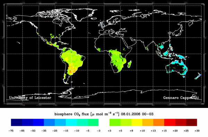
Task: Pick the pure blue swatch between -50 and -35
Action: pos(38,122)
